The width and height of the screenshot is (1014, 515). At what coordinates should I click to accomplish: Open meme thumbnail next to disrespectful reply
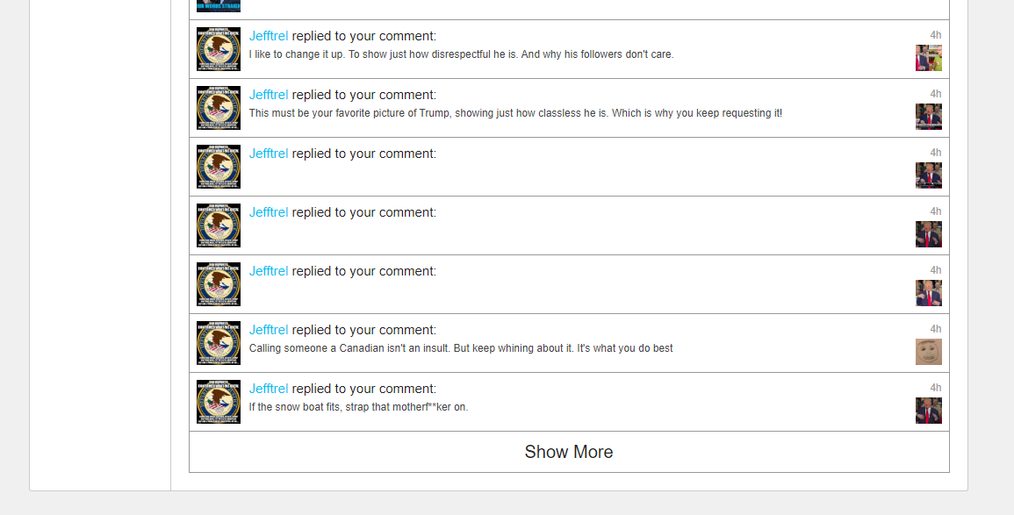[x=929, y=58]
